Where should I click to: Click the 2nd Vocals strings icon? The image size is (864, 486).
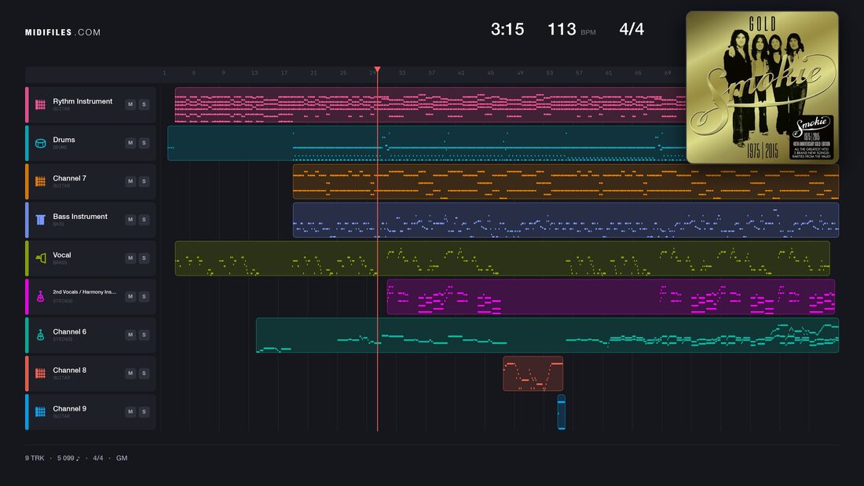(x=40, y=297)
